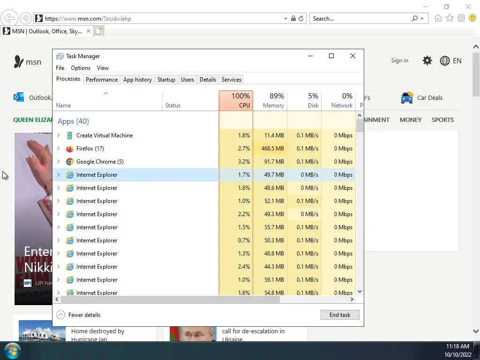Click the lock security icon in address bar
The image size is (480, 360).
click(x=293, y=18)
